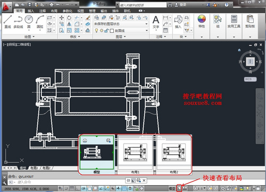Toggle the WCS coordinate system button

point(250,79)
